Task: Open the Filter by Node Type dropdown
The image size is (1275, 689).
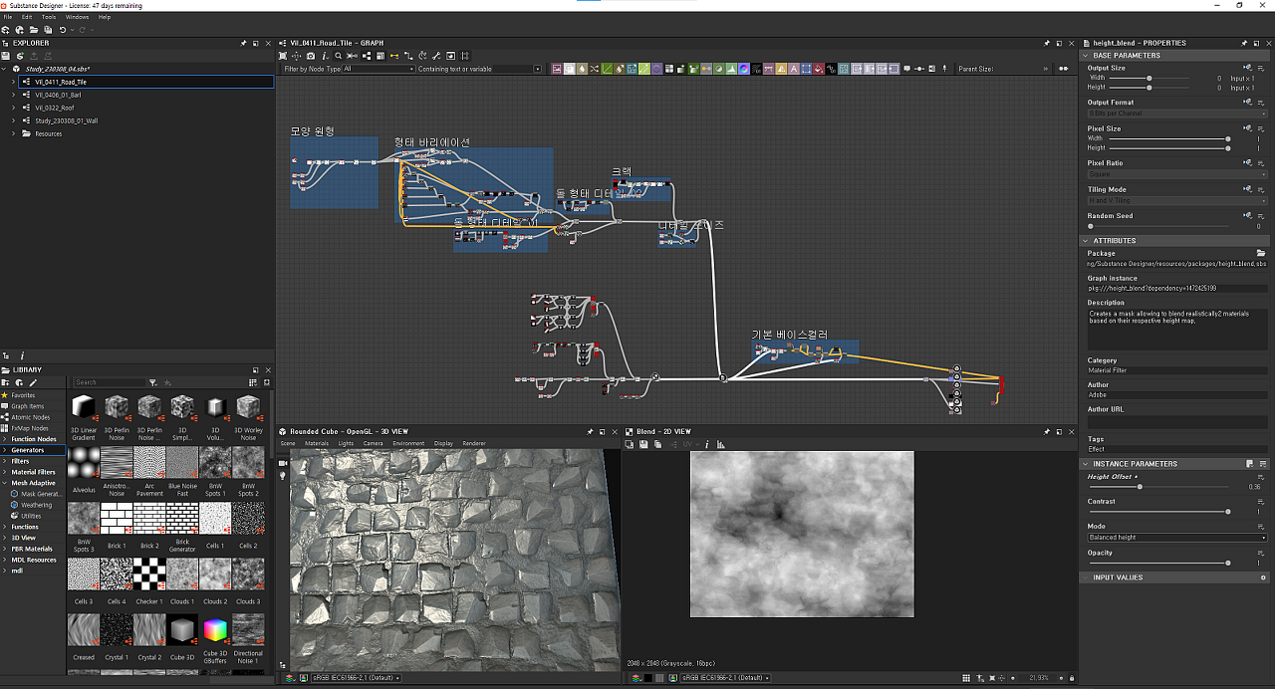Action: click(379, 69)
